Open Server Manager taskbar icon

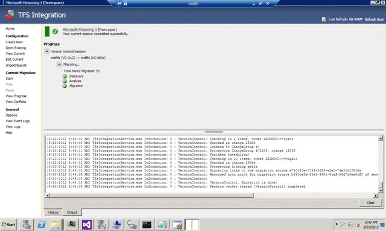27,224
